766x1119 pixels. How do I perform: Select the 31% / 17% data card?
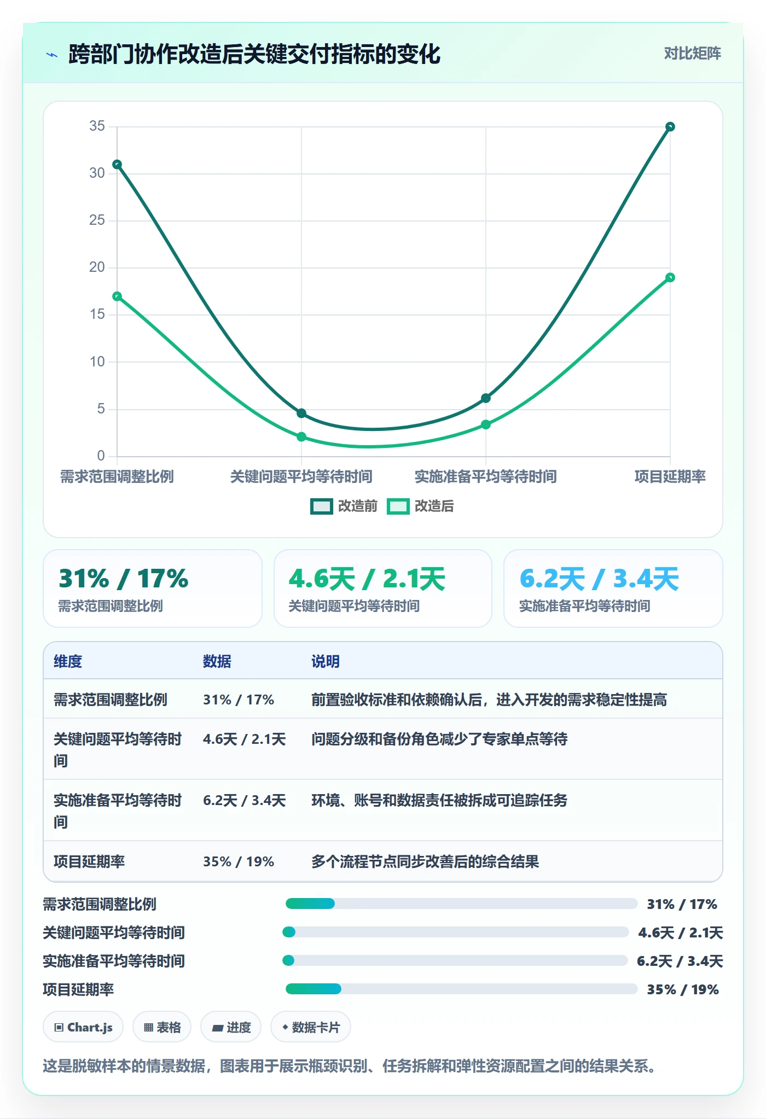153,588
